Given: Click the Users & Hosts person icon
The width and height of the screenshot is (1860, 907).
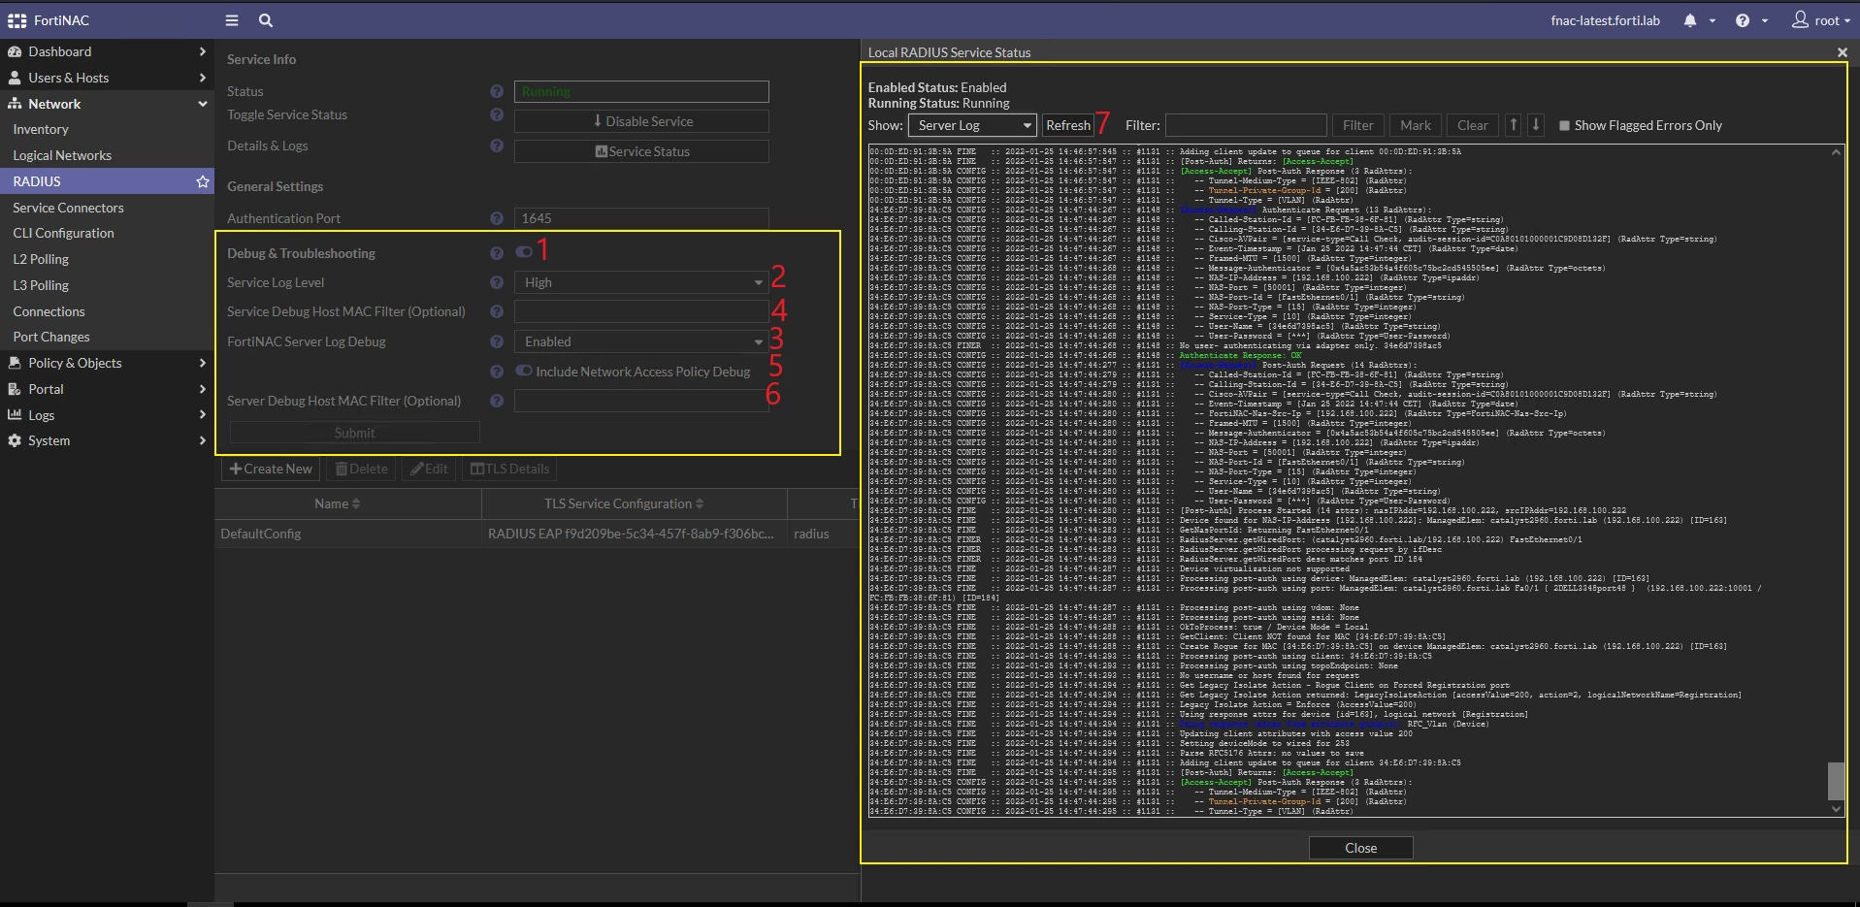Looking at the screenshot, I should coord(15,78).
